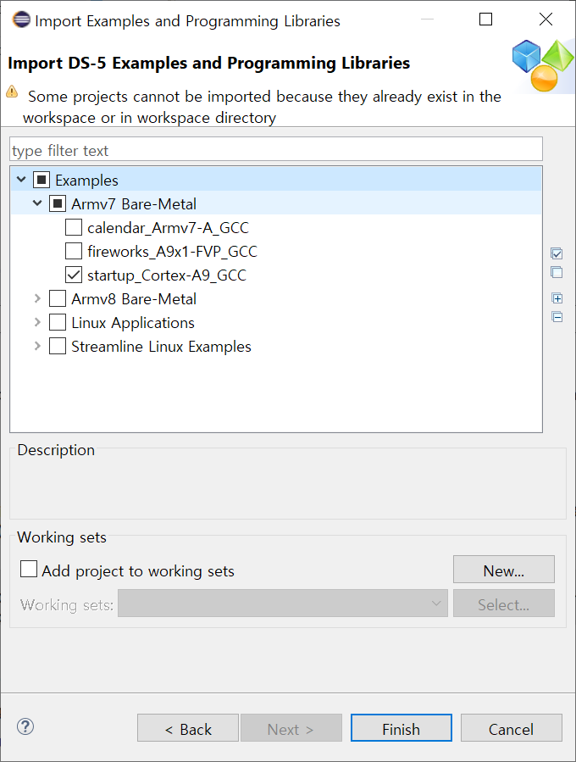Viewport: 576px width, 762px height.
Task: Select calendar_Armv7-A_GCC project name
Action: (x=168, y=228)
